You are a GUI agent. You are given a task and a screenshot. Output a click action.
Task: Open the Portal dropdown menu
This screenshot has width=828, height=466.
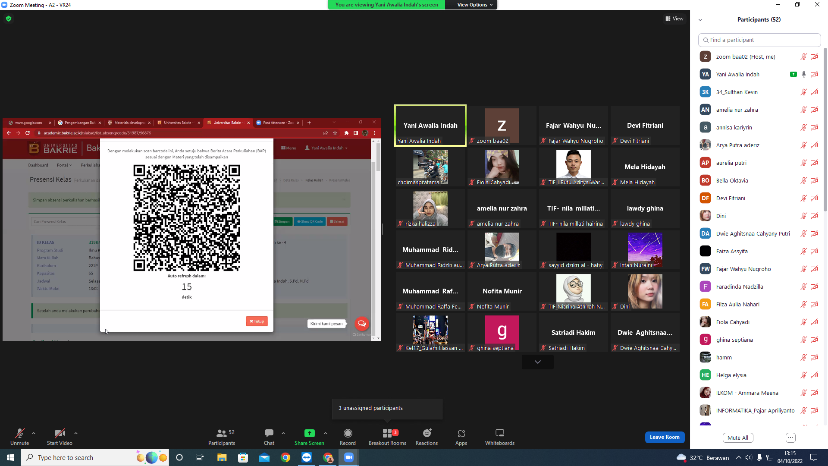coord(64,165)
